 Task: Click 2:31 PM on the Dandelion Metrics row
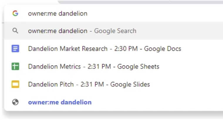point(99,66)
